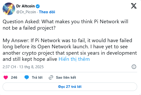The height and width of the screenshot is (95, 141).
Task: Open the tweet info circle icon
Action: click(x=134, y=67)
